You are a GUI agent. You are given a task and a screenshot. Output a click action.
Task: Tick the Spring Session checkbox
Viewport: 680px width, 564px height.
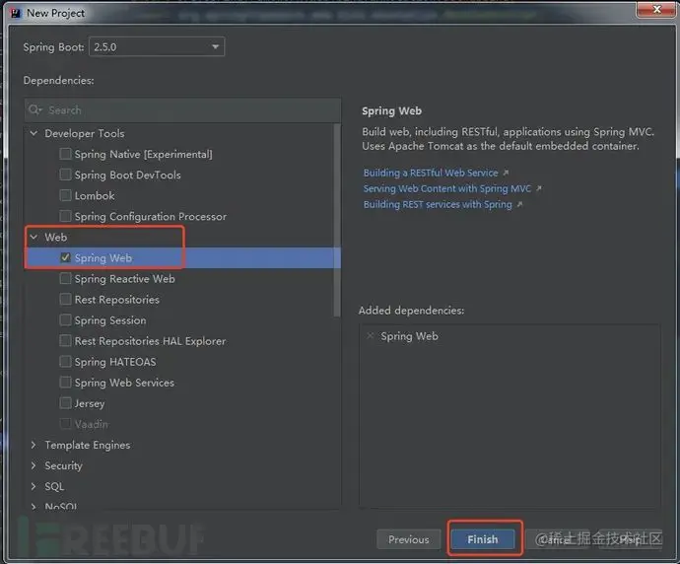[65, 320]
